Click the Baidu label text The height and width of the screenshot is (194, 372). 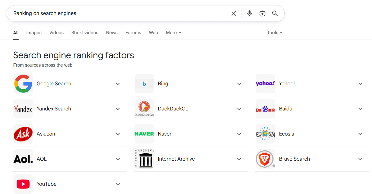coord(286,109)
